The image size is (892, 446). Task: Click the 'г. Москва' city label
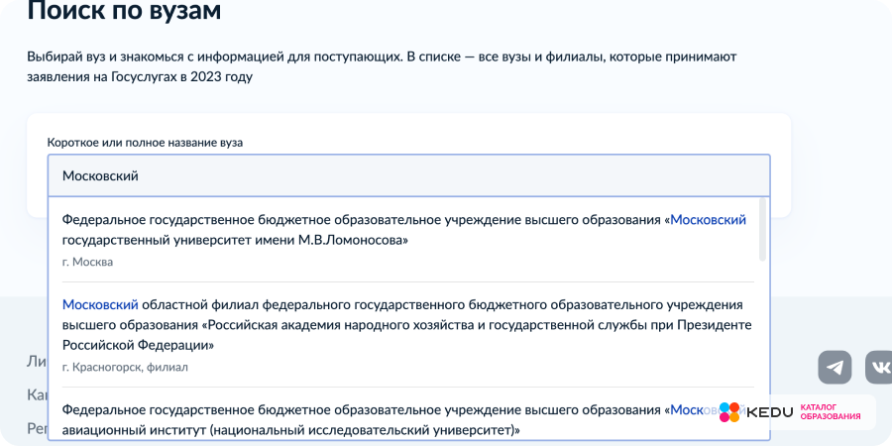pos(87,262)
